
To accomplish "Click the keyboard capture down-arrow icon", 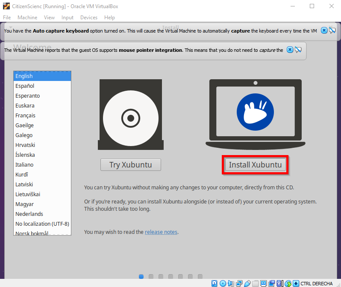I will 296,283.
